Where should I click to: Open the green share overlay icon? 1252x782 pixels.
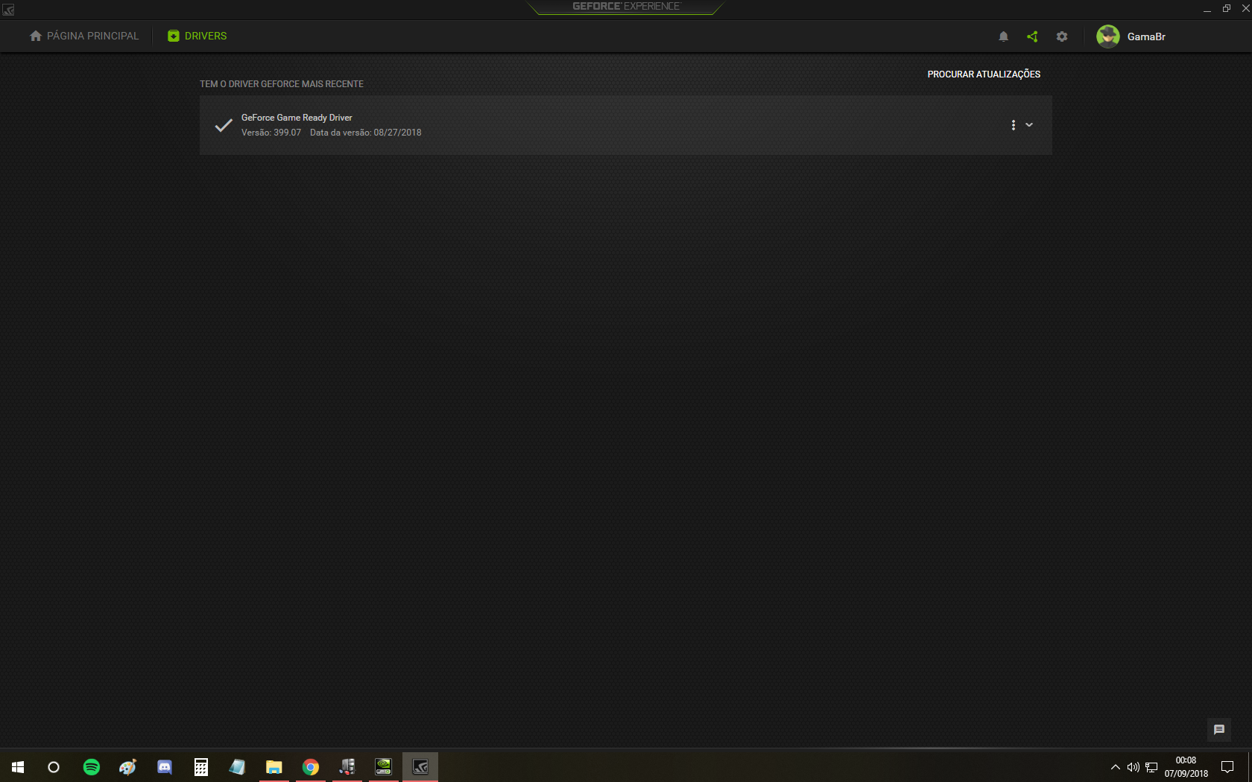tap(1032, 36)
